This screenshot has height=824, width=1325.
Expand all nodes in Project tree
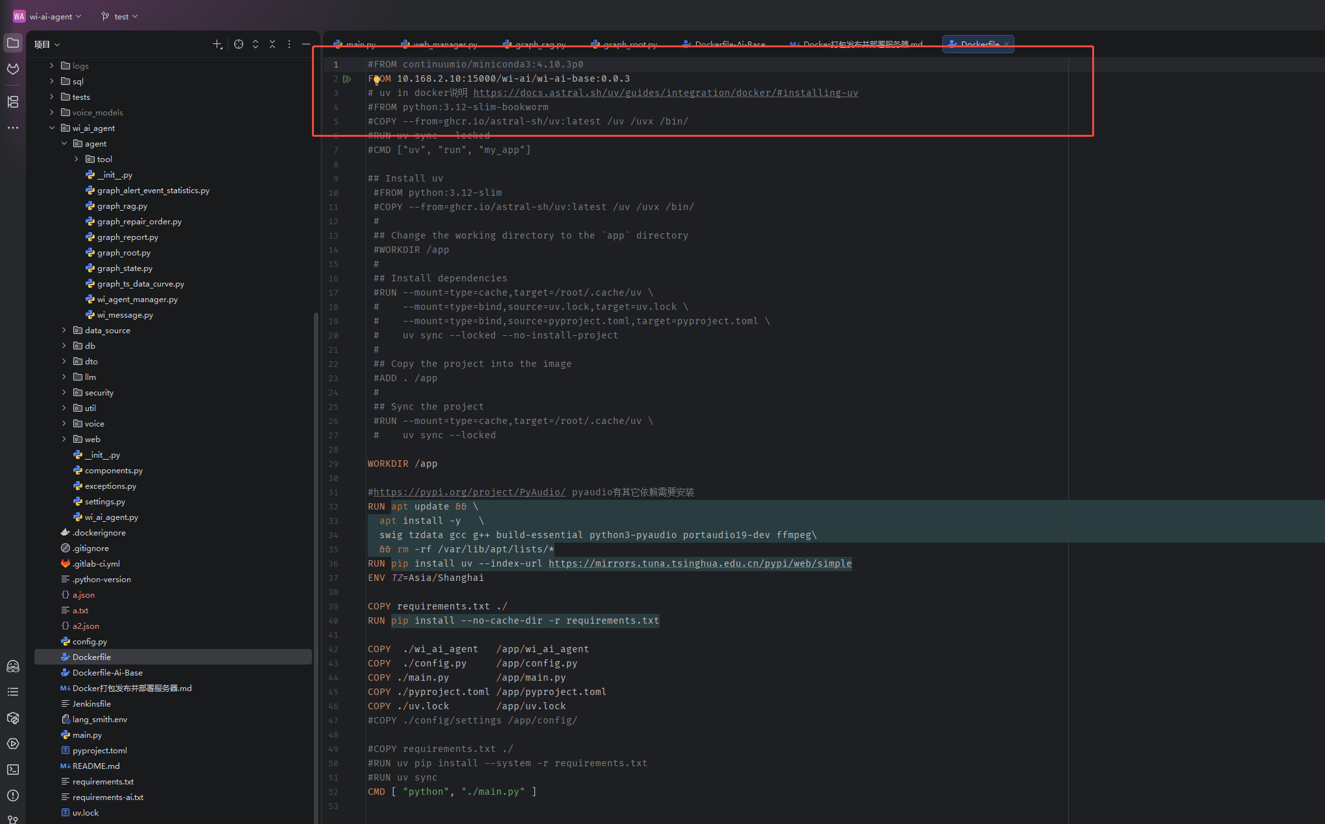coord(255,44)
